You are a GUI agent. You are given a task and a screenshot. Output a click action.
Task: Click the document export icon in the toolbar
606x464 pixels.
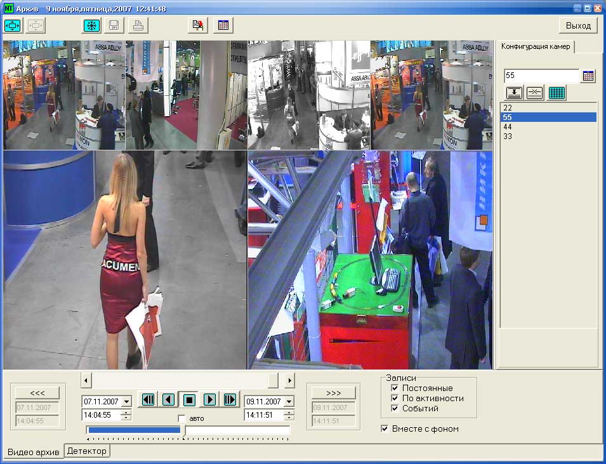199,25
